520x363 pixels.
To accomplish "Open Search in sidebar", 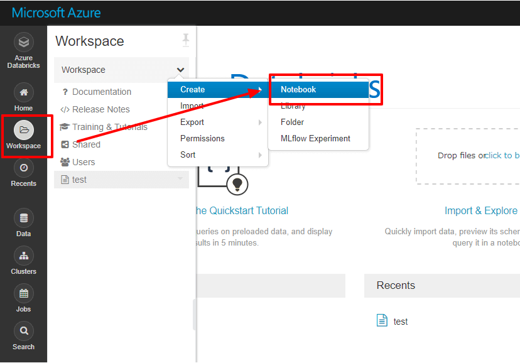I will pyautogui.click(x=23, y=336).
